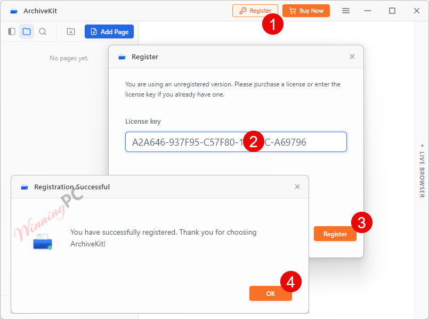Click the 'You have successfully registered' message
Image resolution: width=429 pixels, height=320 pixels.
tap(163, 238)
